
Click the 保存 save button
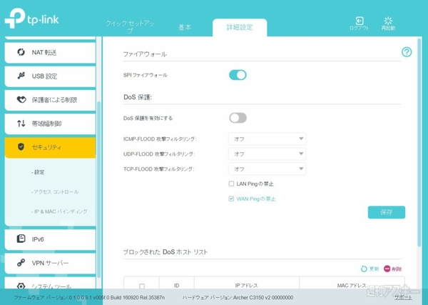click(x=386, y=212)
